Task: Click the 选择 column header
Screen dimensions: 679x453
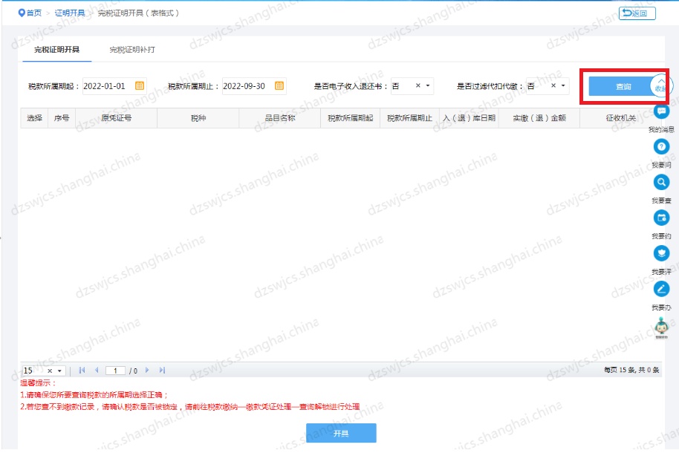Action: [34, 118]
